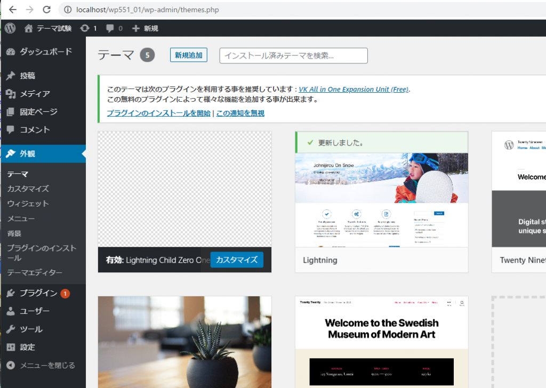Click the プラグインのインストールを開始 link
This screenshot has height=388, width=546.
158,113
